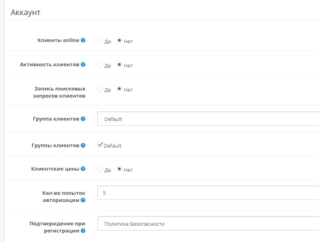Click help icon beside Клиентские цены
The height and width of the screenshot is (242, 319).
[x=83, y=169]
